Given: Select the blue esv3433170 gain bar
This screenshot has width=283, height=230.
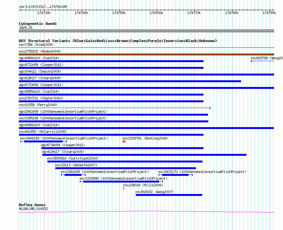Looking at the screenshot, I should click(x=175, y=175).
